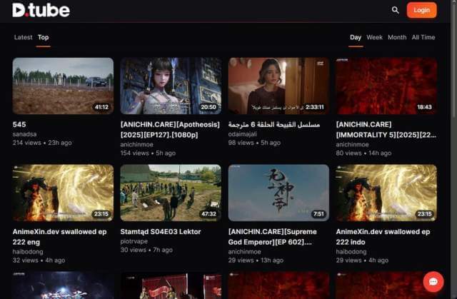The image size is (457, 299).
Task: Open the channel sanadsa
Action: pos(24,134)
